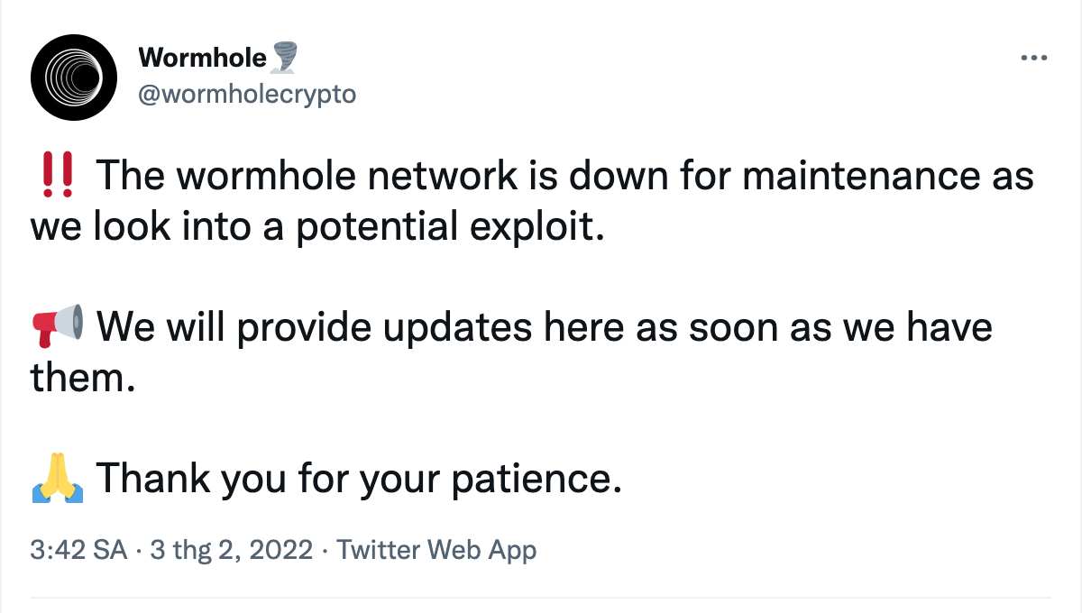
Task: Click the praying hands emoji
Action: pos(58,478)
